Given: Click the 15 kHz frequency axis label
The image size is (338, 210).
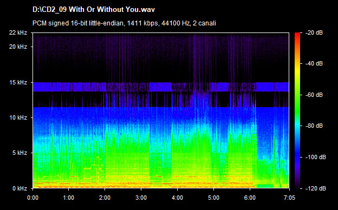Looking at the screenshot, I should pyautogui.click(x=18, y=82).
